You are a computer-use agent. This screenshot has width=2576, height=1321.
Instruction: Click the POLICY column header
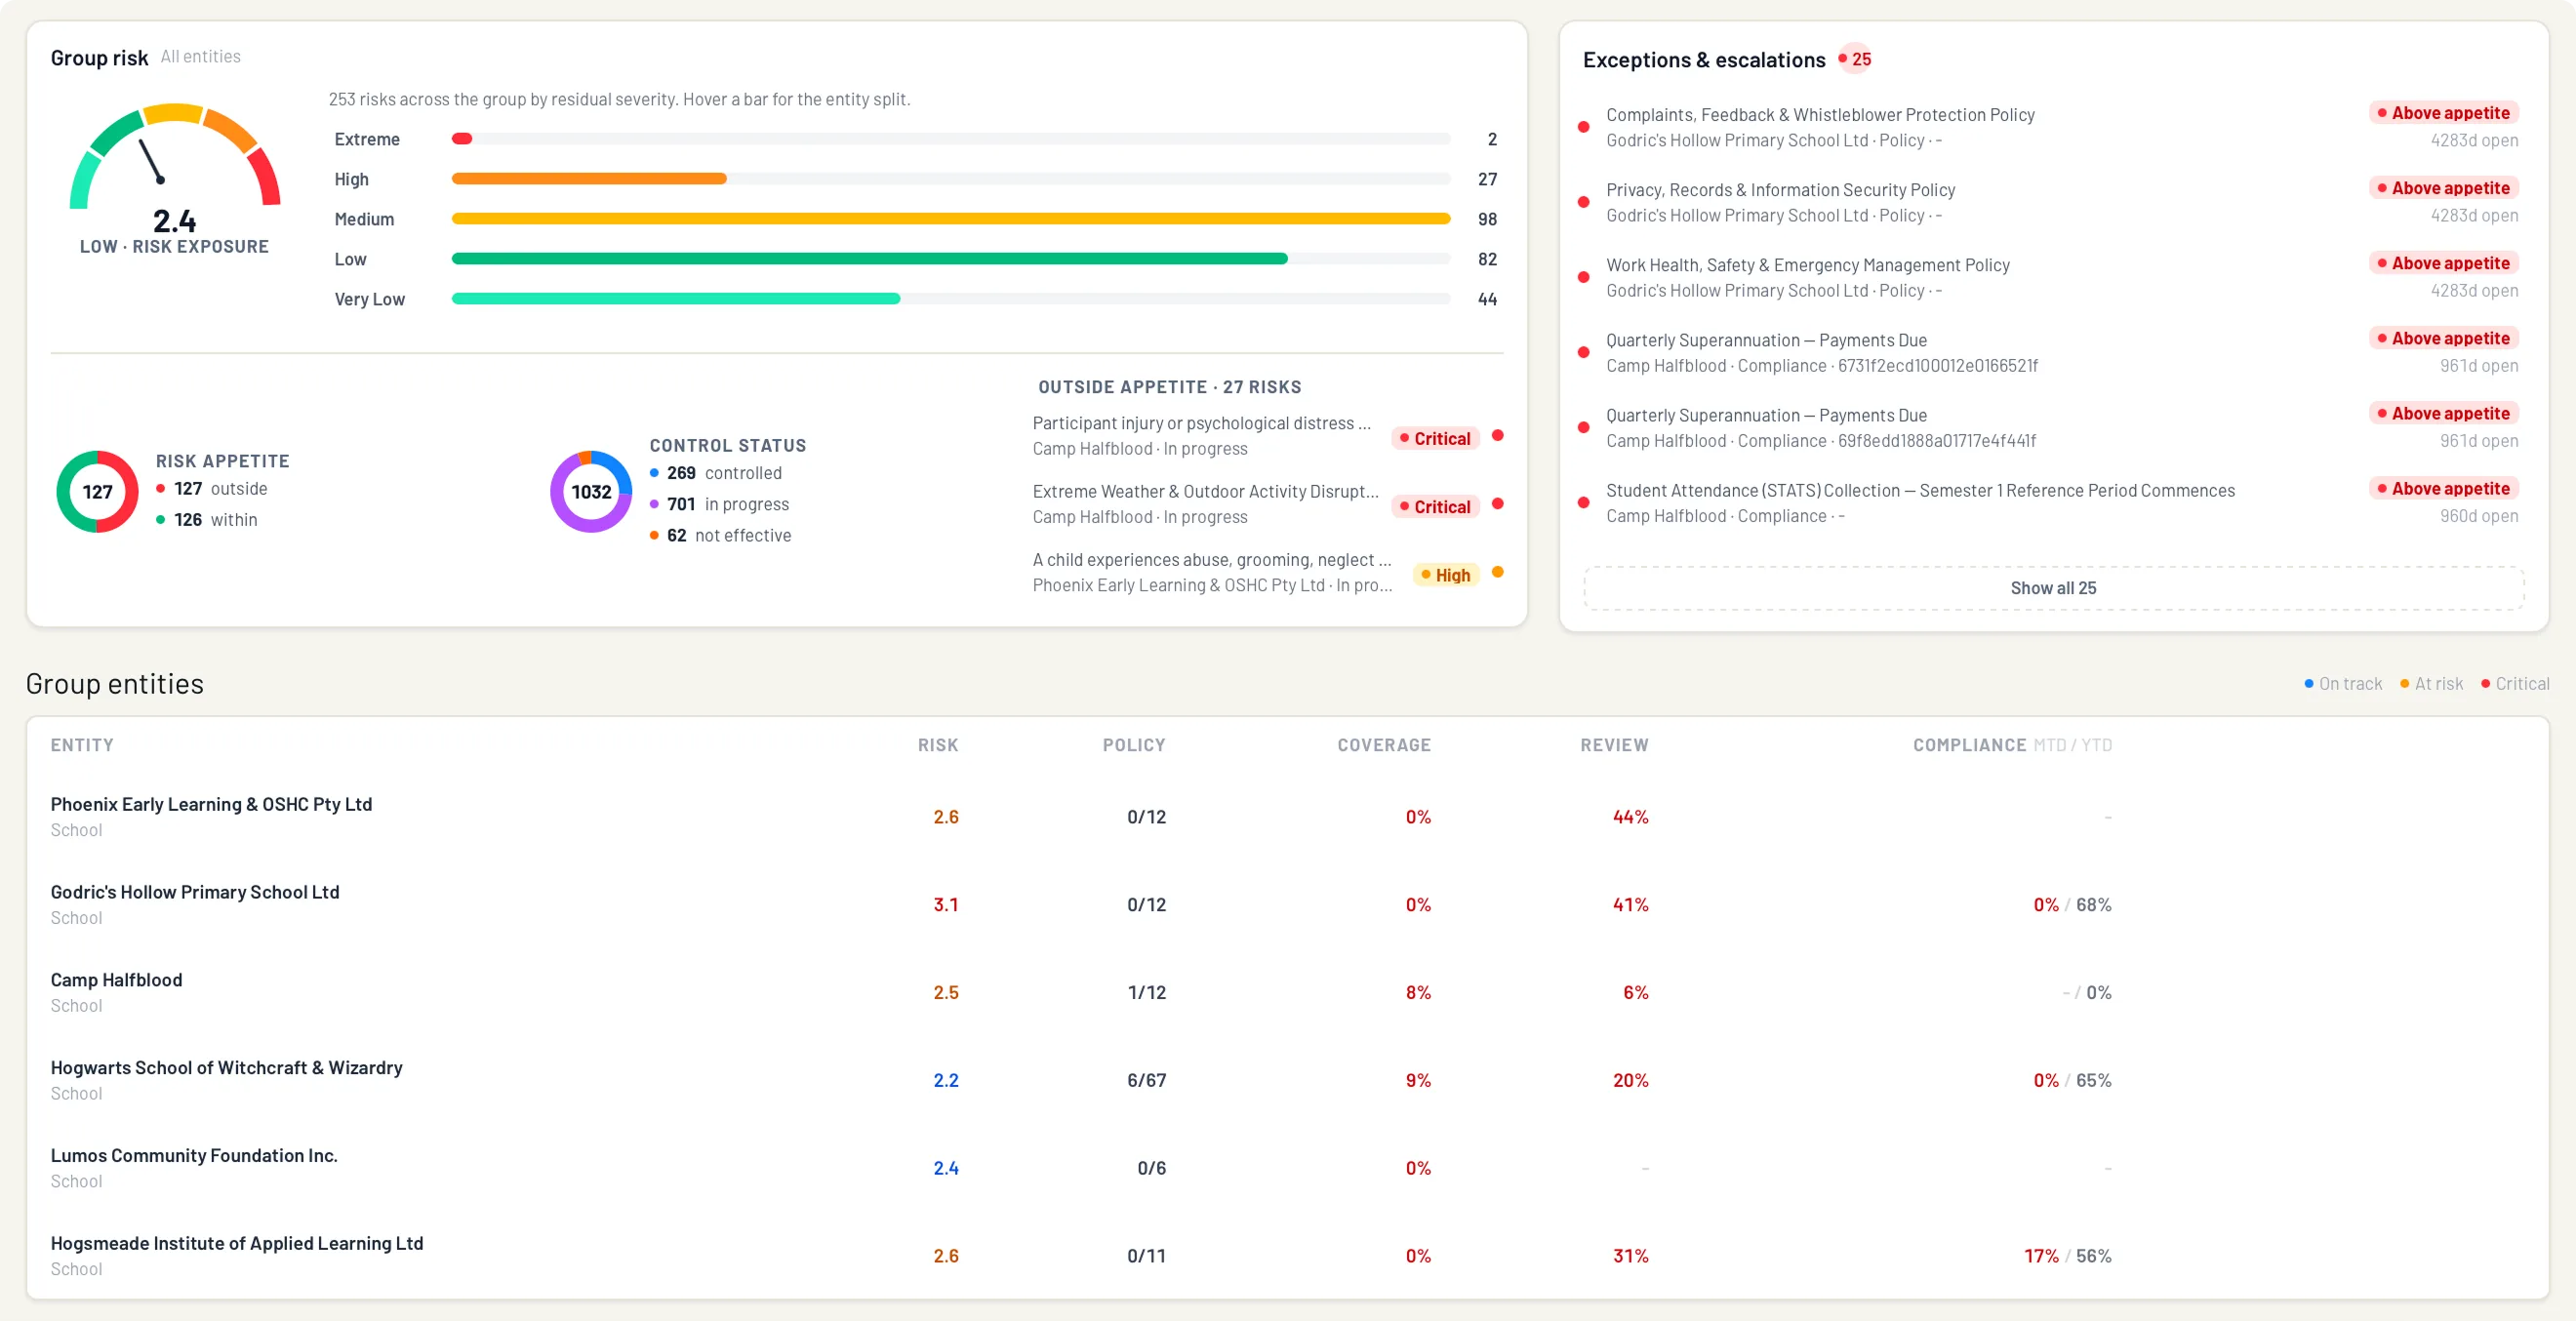point(1134,745)
